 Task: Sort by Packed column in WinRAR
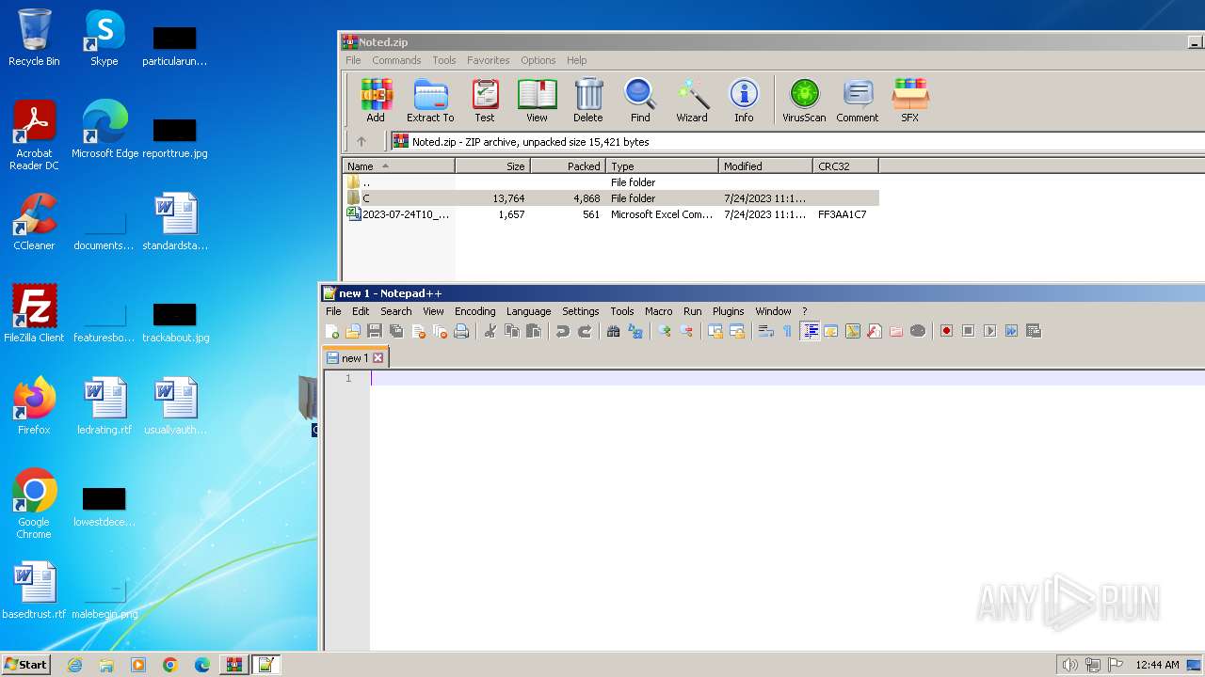569,166
